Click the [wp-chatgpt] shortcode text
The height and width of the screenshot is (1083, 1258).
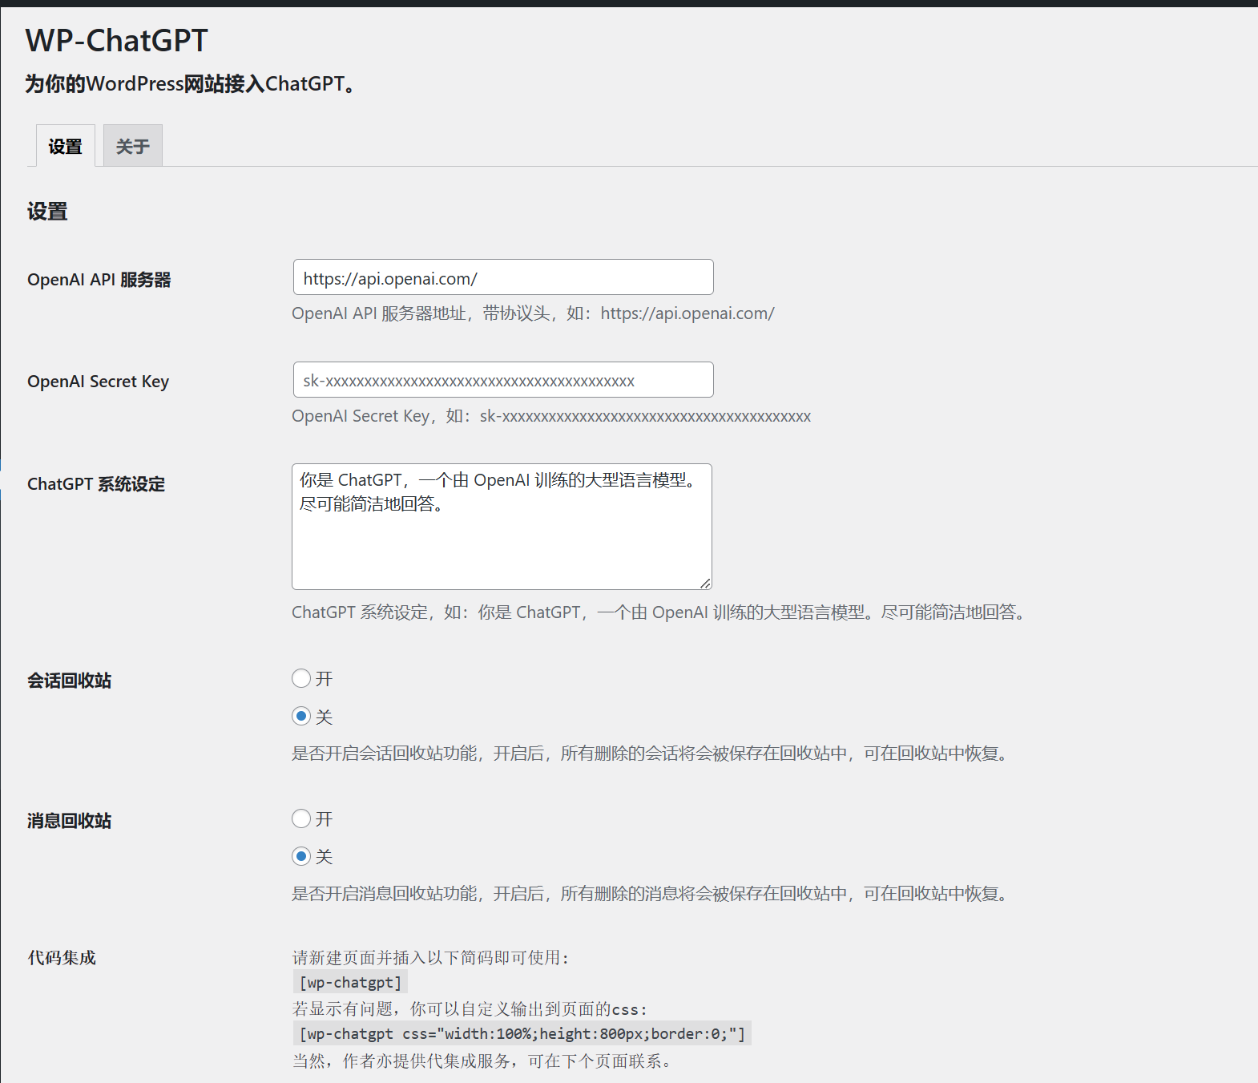point(350,983)
